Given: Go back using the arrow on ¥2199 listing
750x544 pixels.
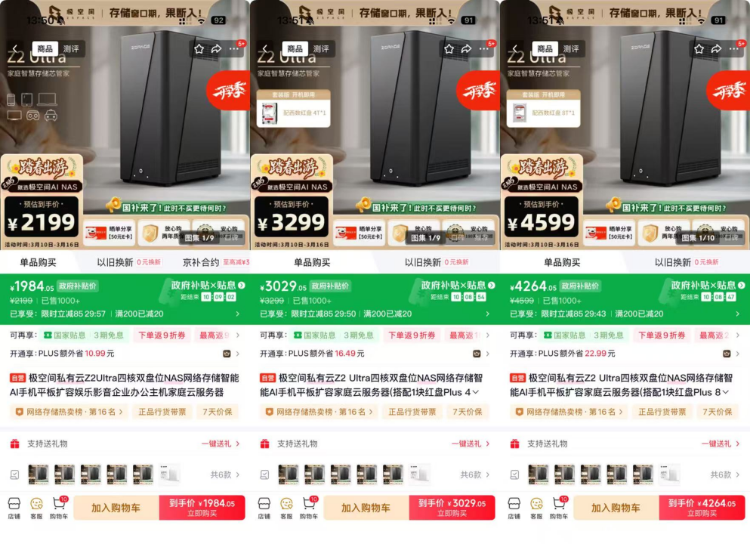Looking at the screenshot, I should point(15,49).
